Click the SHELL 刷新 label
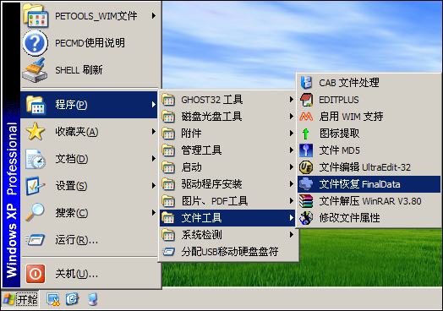443x311 pixels. tap(79, 70)
